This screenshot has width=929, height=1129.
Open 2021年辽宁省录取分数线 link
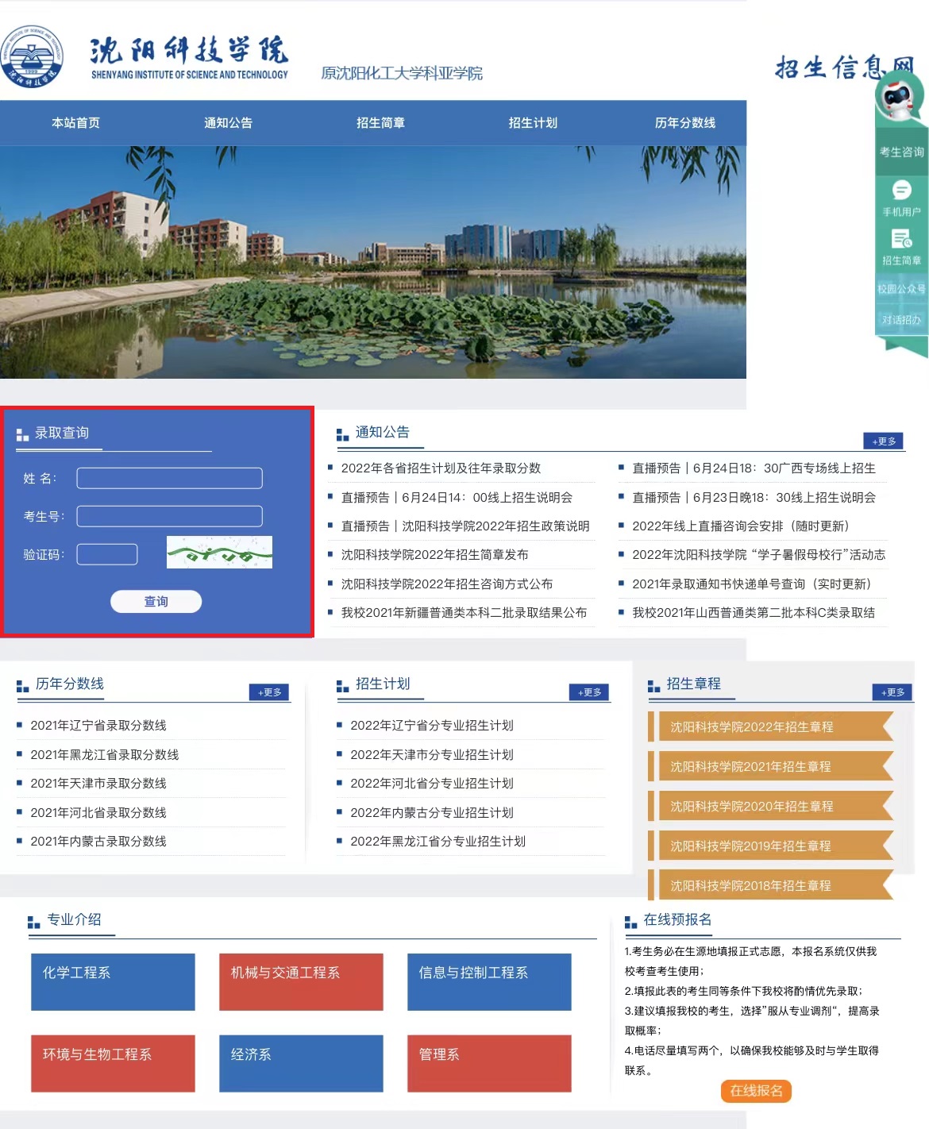pos(98,726)
